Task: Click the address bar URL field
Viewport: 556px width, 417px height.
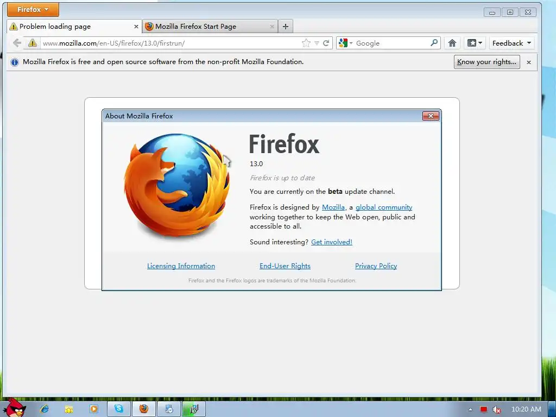Action: (170, 43)
